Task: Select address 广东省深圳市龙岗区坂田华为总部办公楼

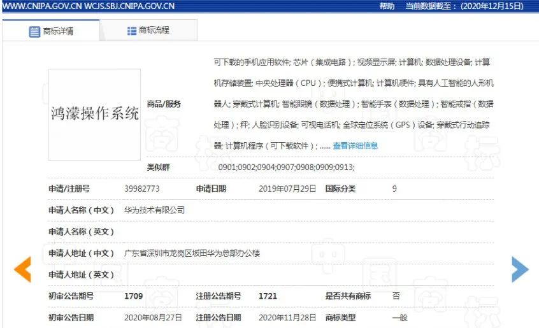Action: 192,253
